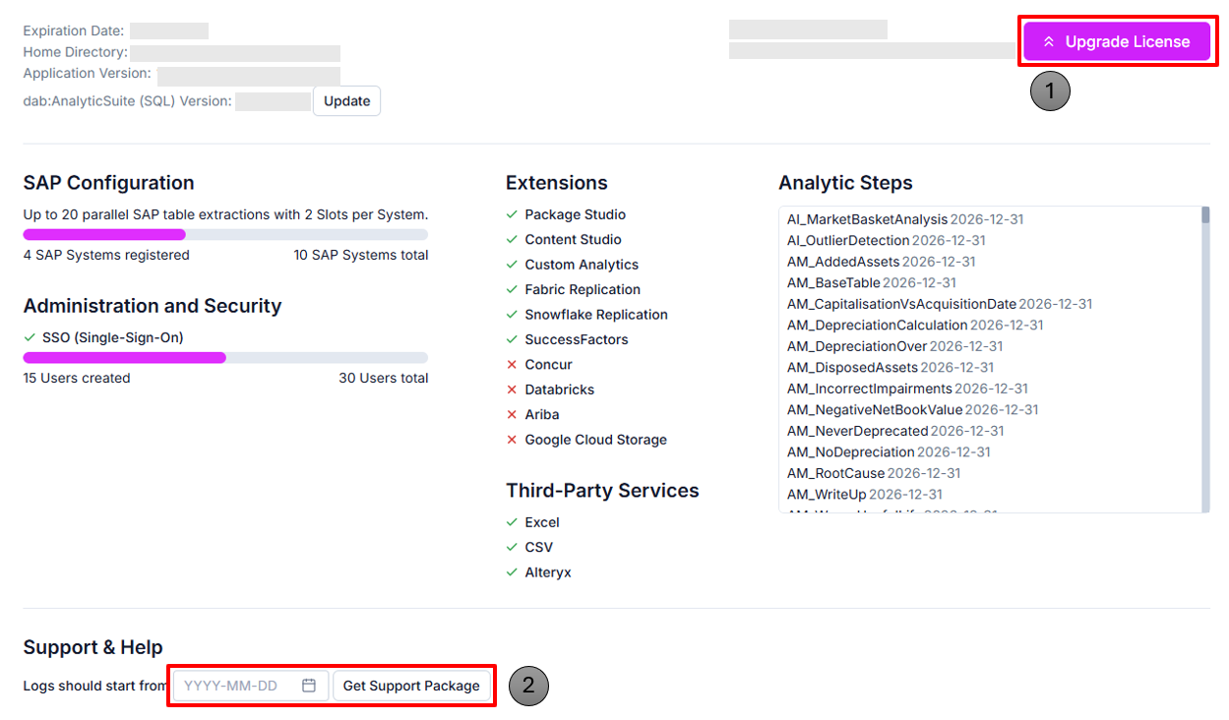Select AI_MarketBasketAnalysis in Analytic Steps
The width and height of the screenshot is (1229, 720).
[x=867, y=219]
